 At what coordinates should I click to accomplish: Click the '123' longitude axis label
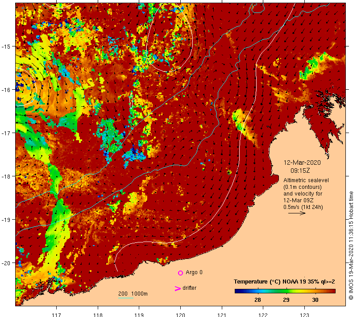304,315
